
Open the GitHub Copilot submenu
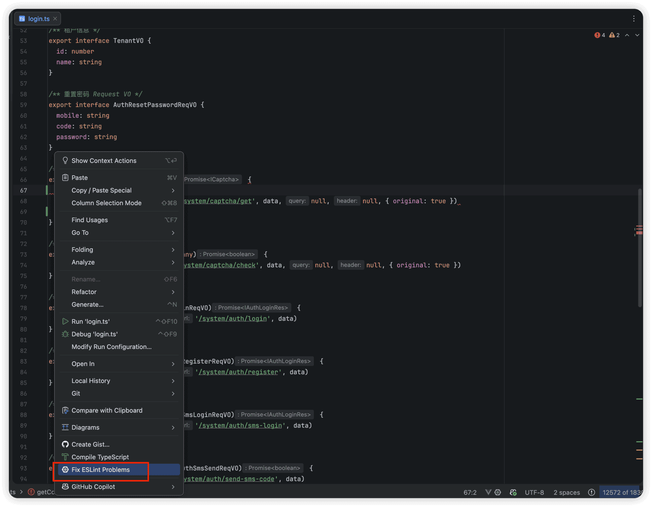click(119, 487)
